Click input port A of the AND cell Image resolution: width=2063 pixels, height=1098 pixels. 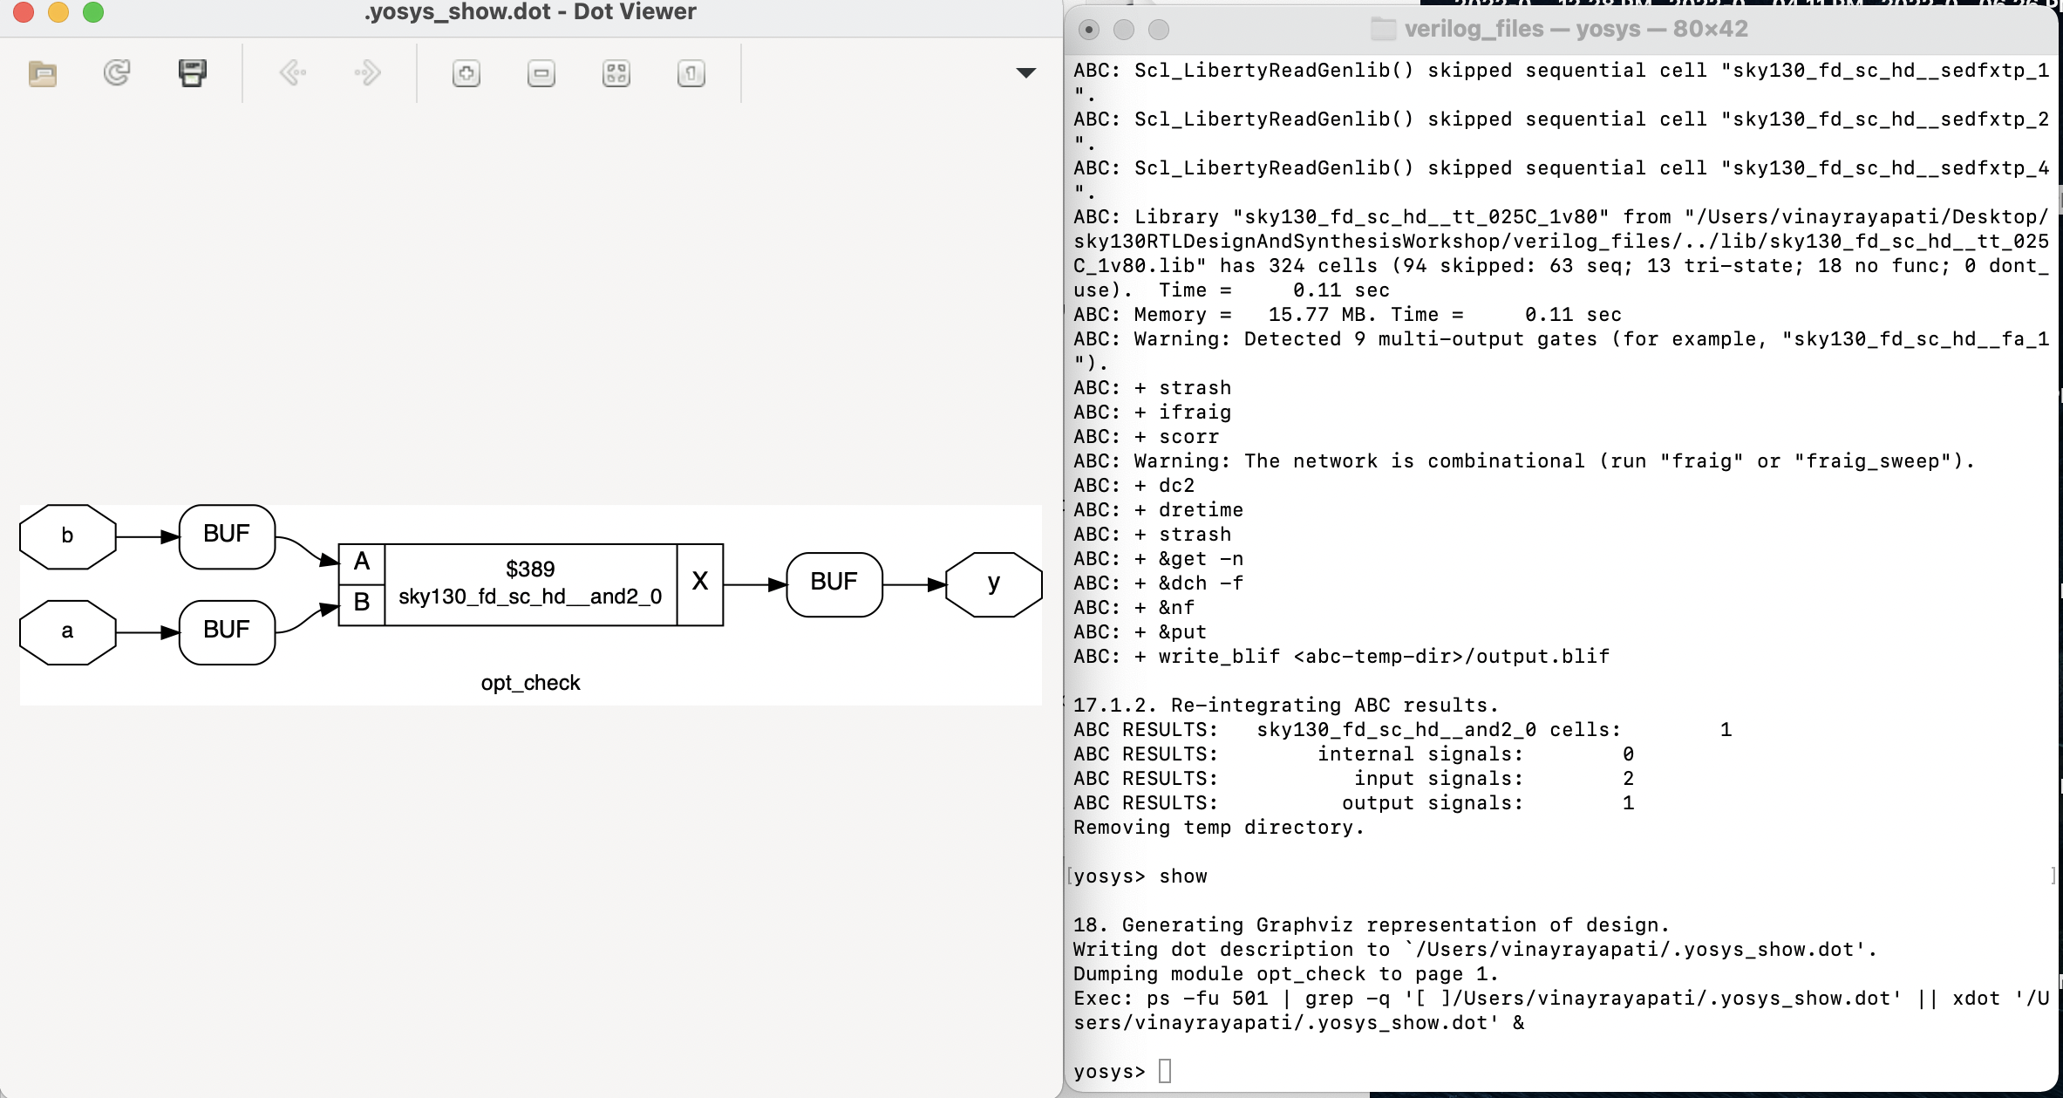[x=360, y=562]
